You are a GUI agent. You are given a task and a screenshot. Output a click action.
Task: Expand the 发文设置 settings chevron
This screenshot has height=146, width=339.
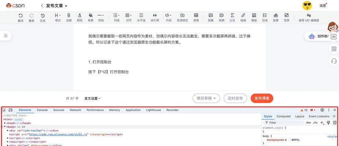(x=99, y=98)
